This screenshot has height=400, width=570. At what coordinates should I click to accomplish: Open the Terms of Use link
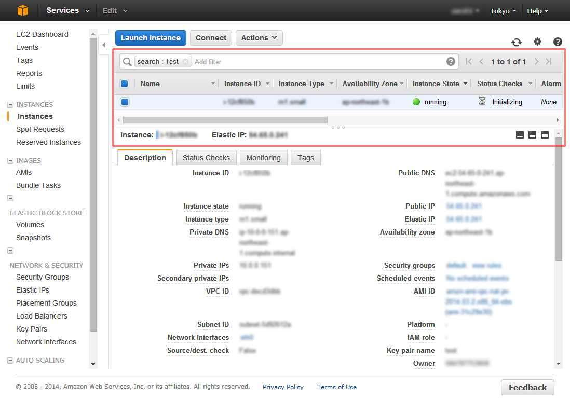click(x=336, y=387)
